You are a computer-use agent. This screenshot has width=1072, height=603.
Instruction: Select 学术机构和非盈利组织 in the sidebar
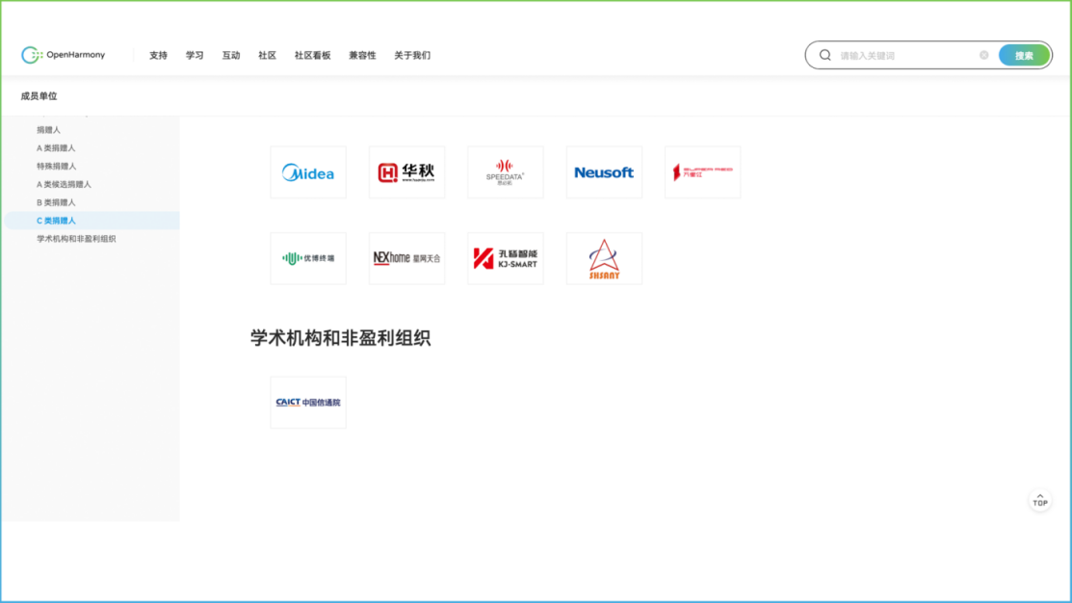click(x=76, y=239)
